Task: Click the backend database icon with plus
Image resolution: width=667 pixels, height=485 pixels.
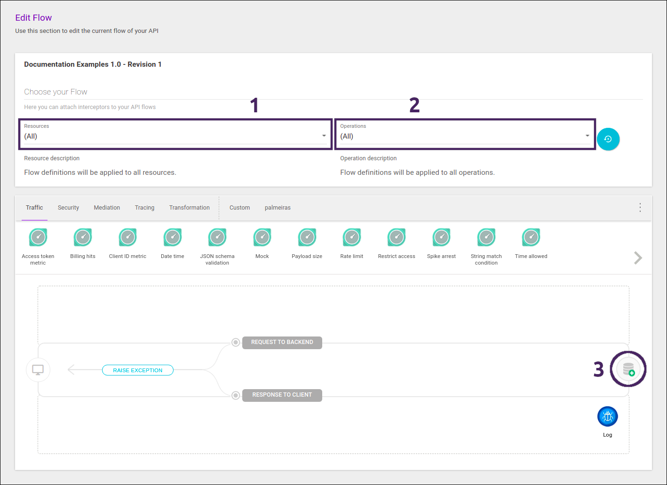Action: click(x=628, y=369)
